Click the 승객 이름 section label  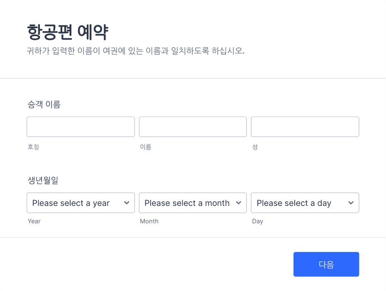pyautogui.click(x=44, y=104)
